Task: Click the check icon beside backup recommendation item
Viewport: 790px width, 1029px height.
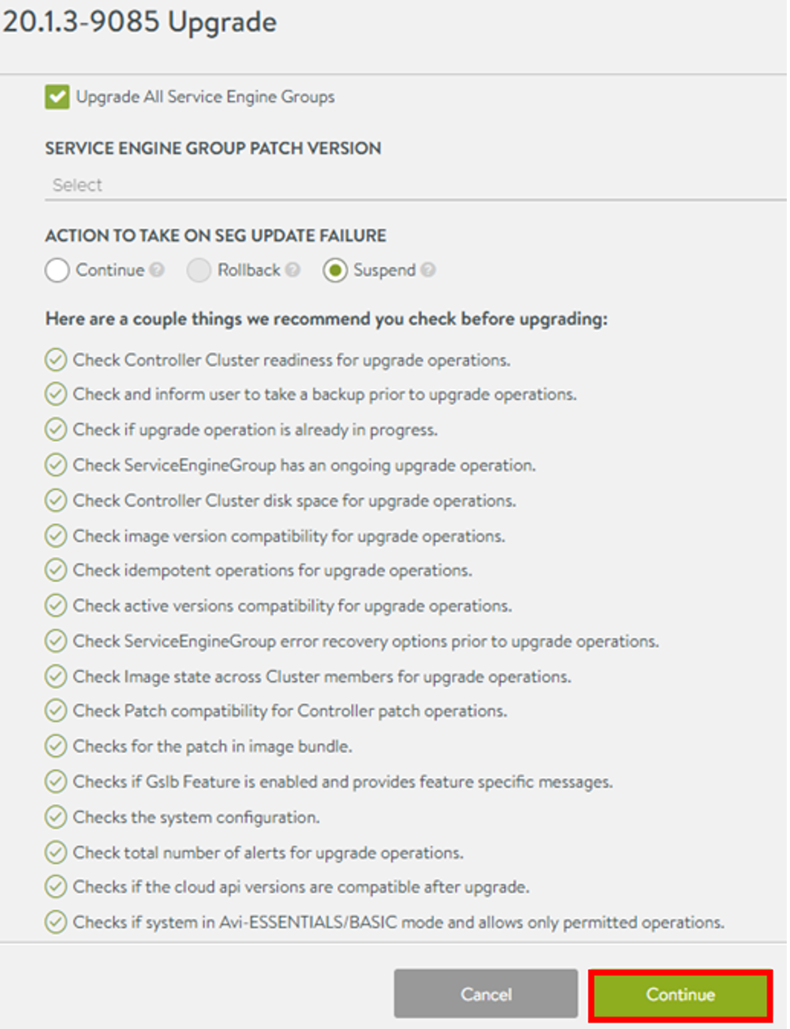Action: tap(55, 395)
